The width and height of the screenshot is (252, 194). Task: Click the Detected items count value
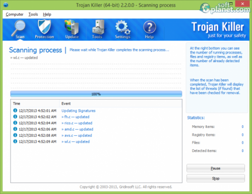(x=242, y=151)
